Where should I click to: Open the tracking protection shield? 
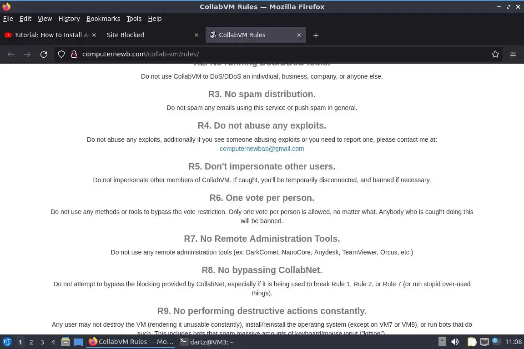(x=61, y=54)
